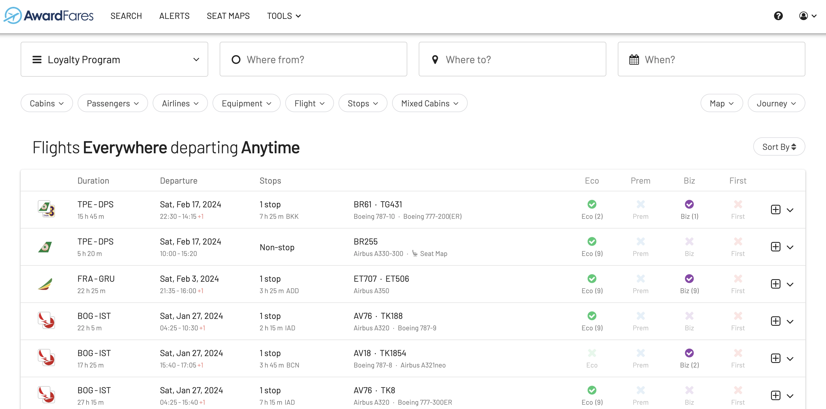The image size is (826, 409).
Task: Go to ALERTS in the top navigation
Action: (174, 16)
